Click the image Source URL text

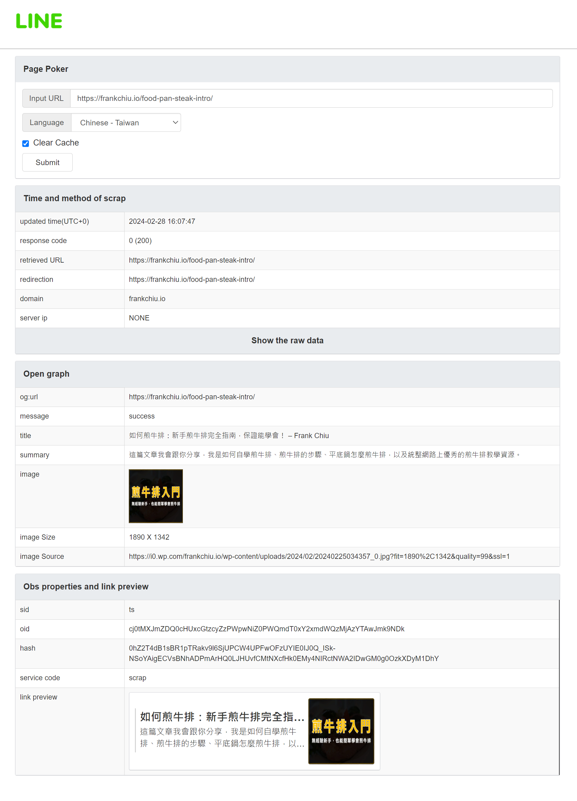[x=319, y=556]
